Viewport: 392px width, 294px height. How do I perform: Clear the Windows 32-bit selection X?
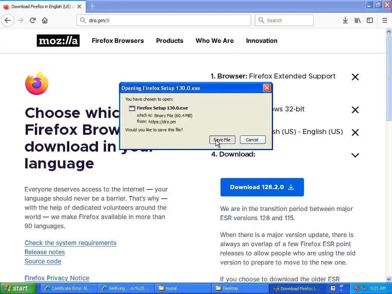coord(355,110)
